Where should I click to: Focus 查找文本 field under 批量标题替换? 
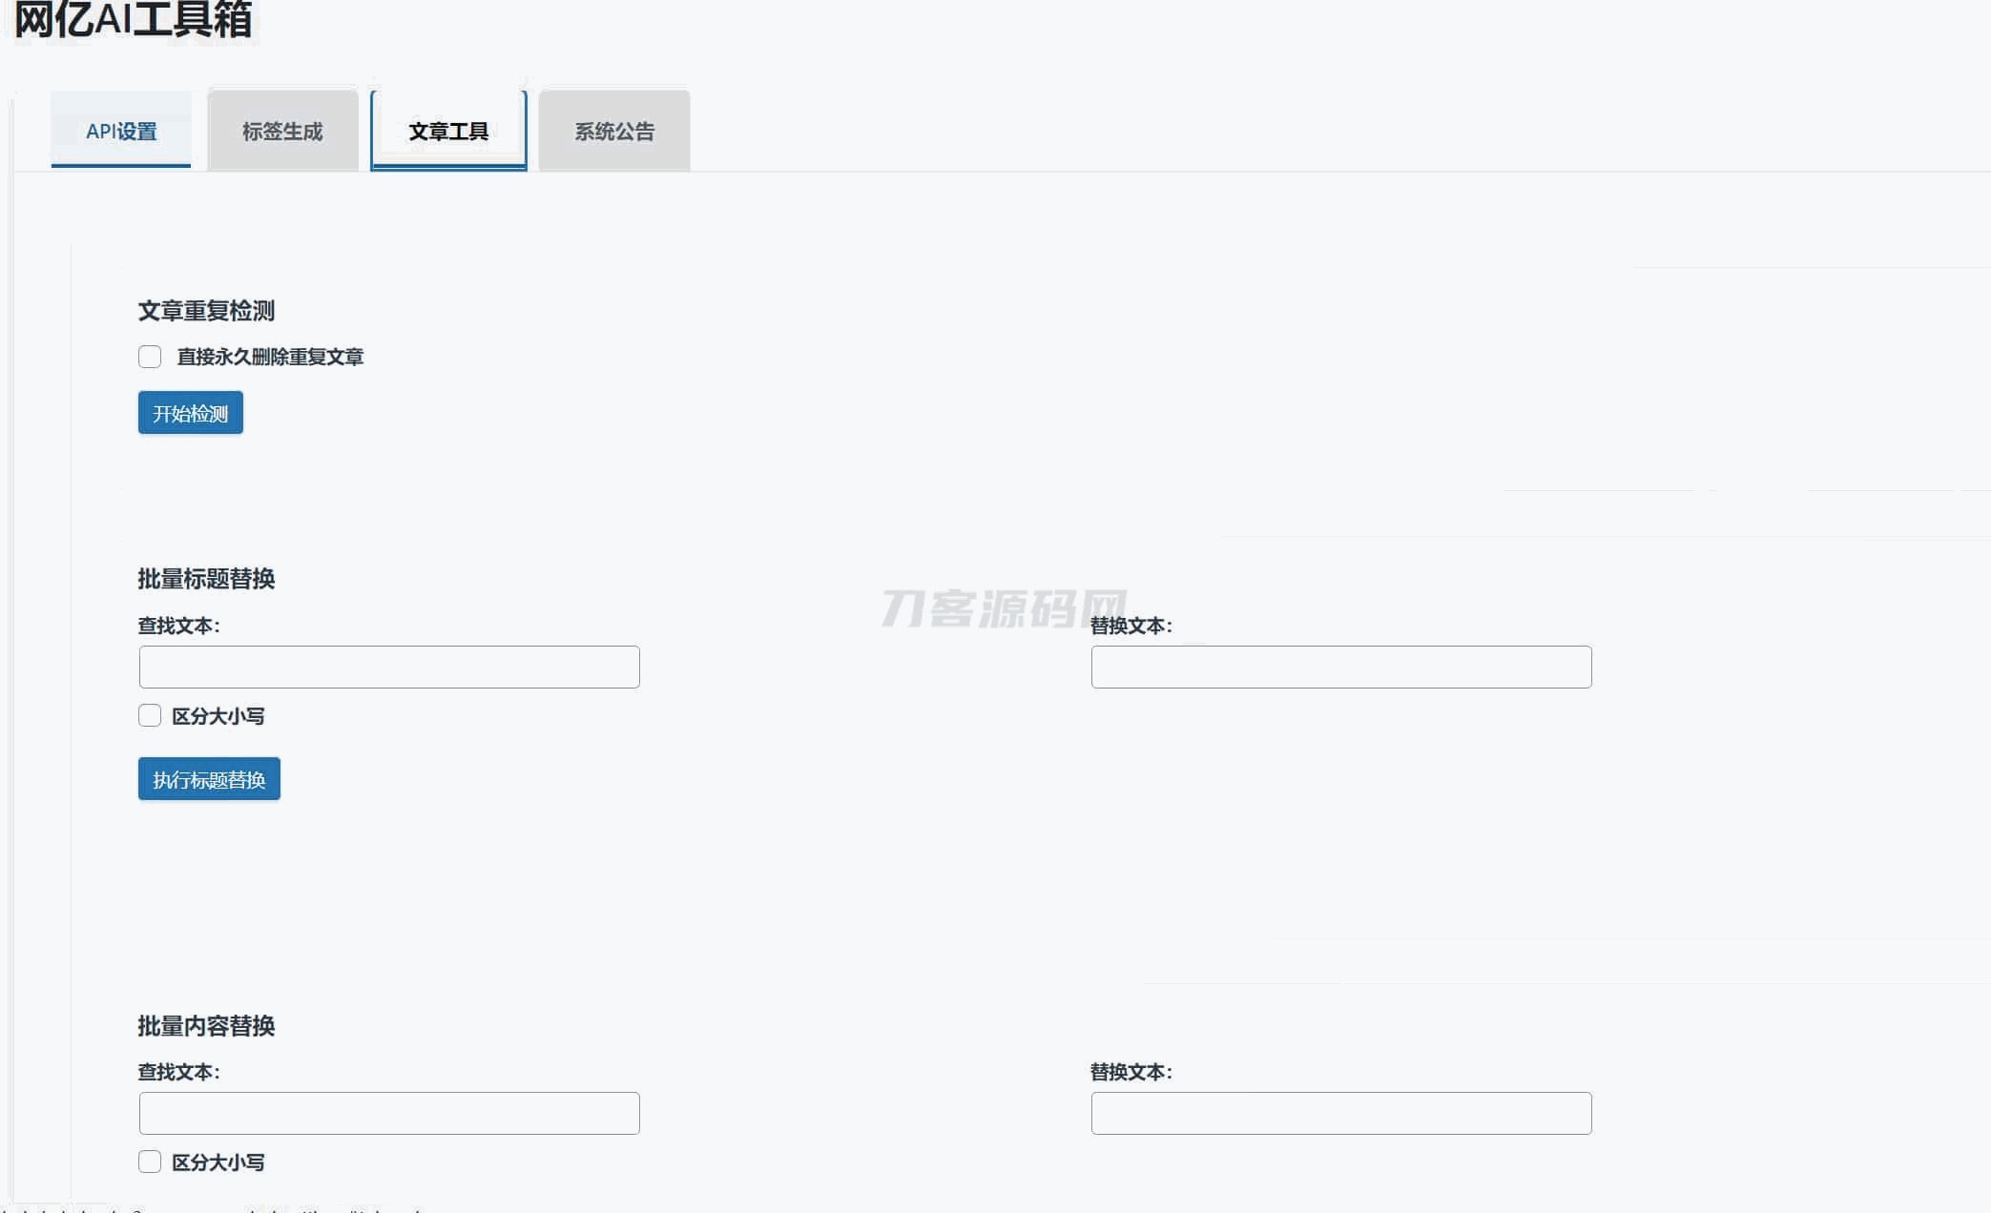(389, 667)
